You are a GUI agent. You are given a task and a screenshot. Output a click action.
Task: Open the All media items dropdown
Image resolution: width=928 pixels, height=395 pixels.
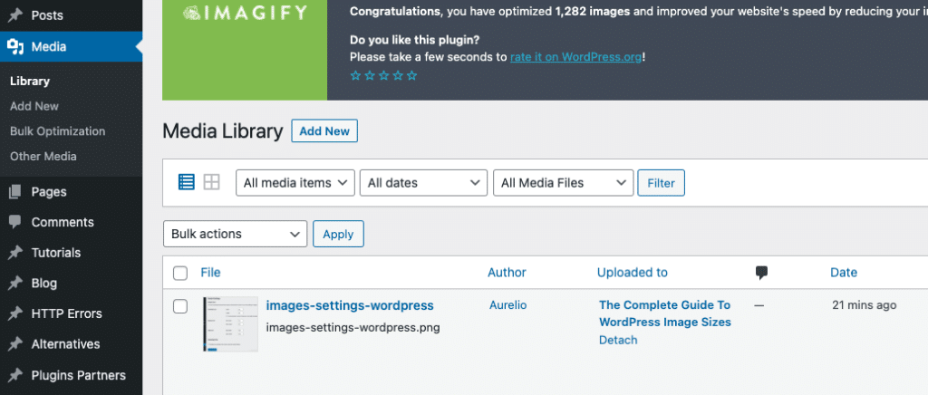[x=295, y=183]
